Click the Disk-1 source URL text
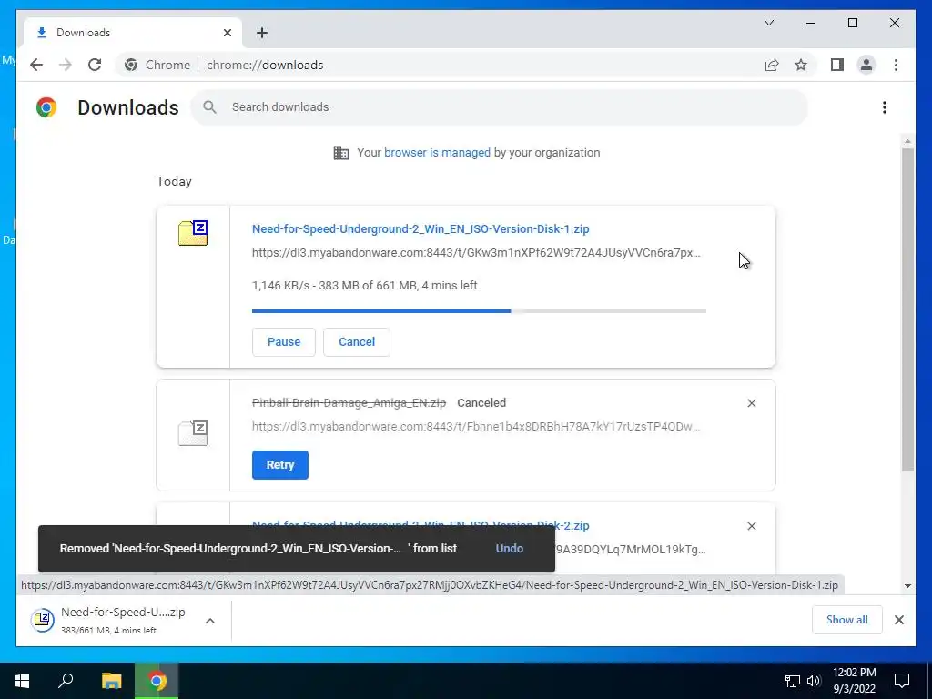Screen dimensions: 932x699 (x=476, y=253)
